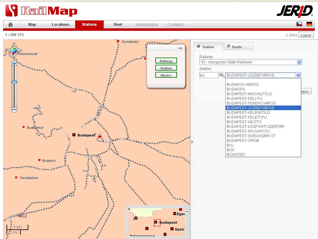Viewport: 318px width, 239px height.
Task: Click the zoom slider track below handle
Action: pos(14,96)
